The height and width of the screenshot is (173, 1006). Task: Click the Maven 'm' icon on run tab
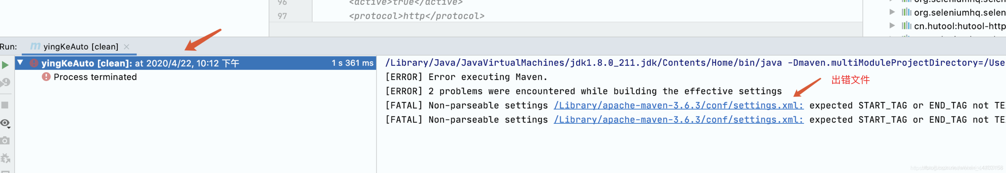coord(35,46)
